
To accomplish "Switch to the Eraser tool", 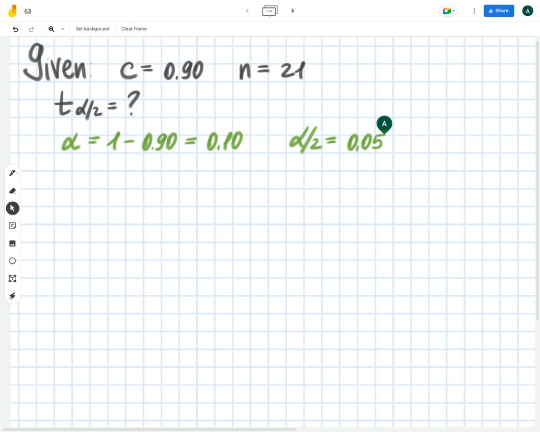I will pos(13,191).
